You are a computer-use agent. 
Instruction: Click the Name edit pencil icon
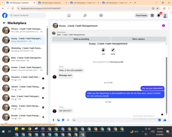(x=113, y=50)
